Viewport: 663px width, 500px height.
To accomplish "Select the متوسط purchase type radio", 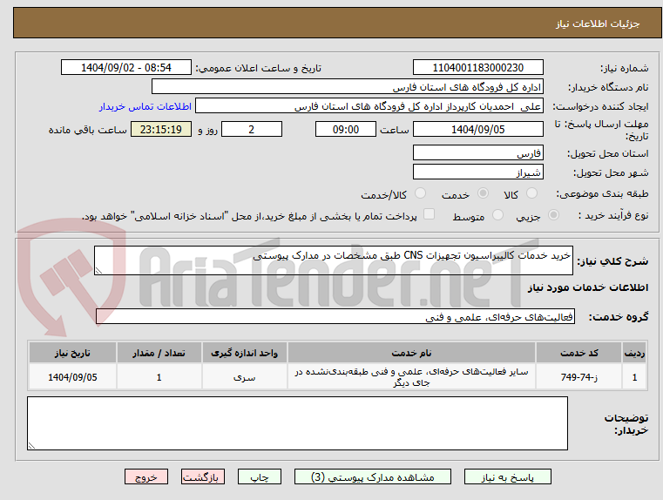I will pos(497,215).
